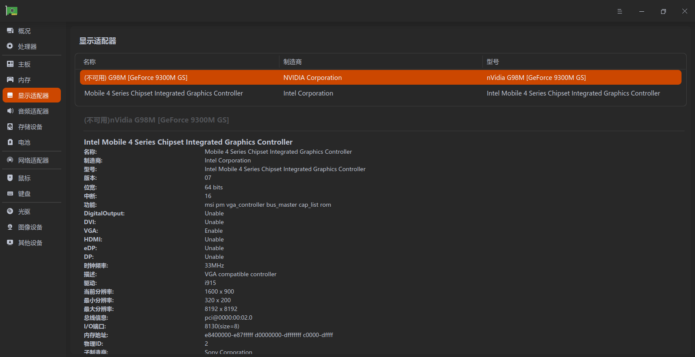Select the Image Devices (图像设备) entry
This screenshot has width=695, height=357.
30,227
